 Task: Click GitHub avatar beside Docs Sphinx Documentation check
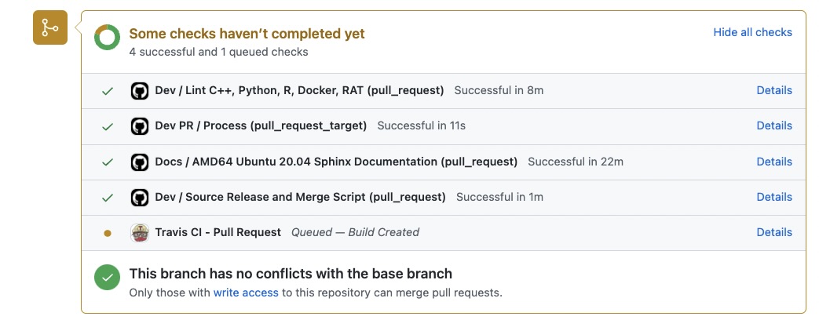click(x=139, y=162)
